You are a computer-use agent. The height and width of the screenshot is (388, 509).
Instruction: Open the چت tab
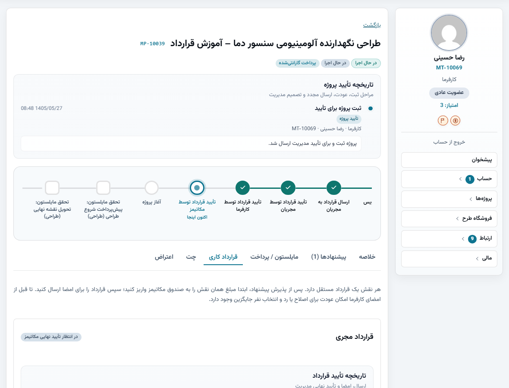191,257
